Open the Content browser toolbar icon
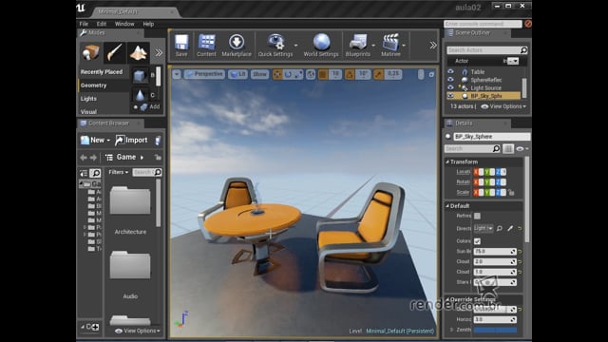Screen dimensions: 608x342 tap(206, 45)
